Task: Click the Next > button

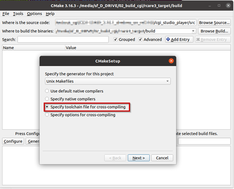Action: click(x=139, y=158)
